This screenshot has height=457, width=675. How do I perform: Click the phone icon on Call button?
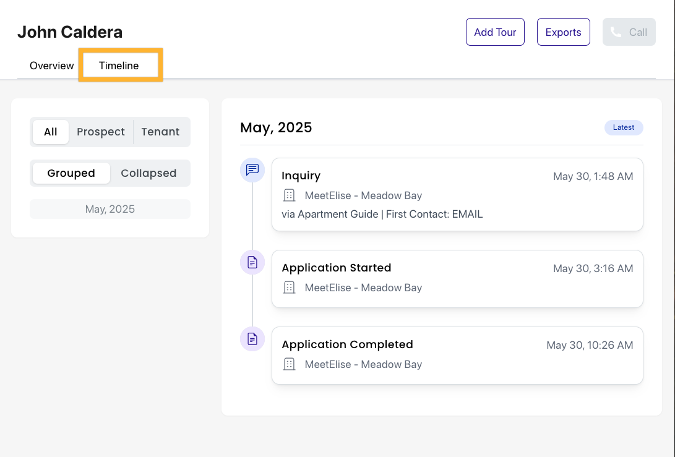[616, 32]
